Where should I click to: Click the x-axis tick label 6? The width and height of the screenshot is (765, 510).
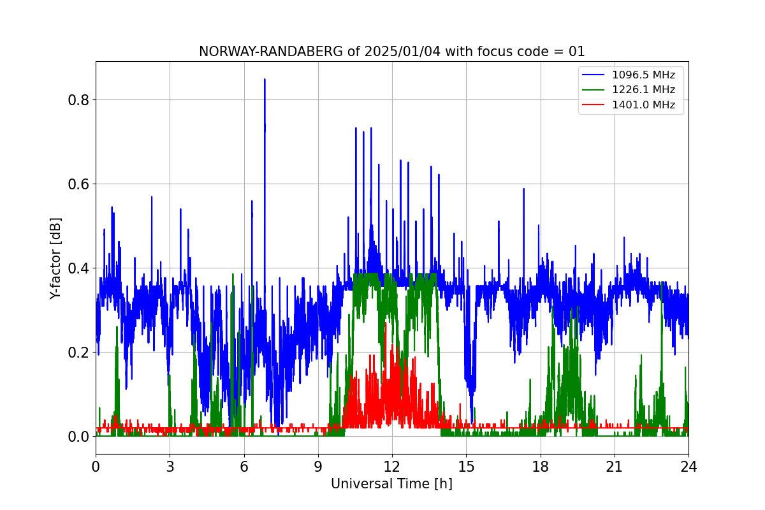pos(244,467)
